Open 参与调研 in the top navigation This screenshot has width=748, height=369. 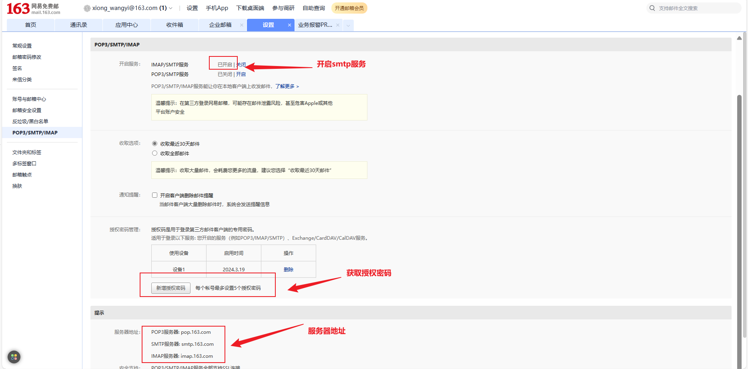tap(283, 8)
